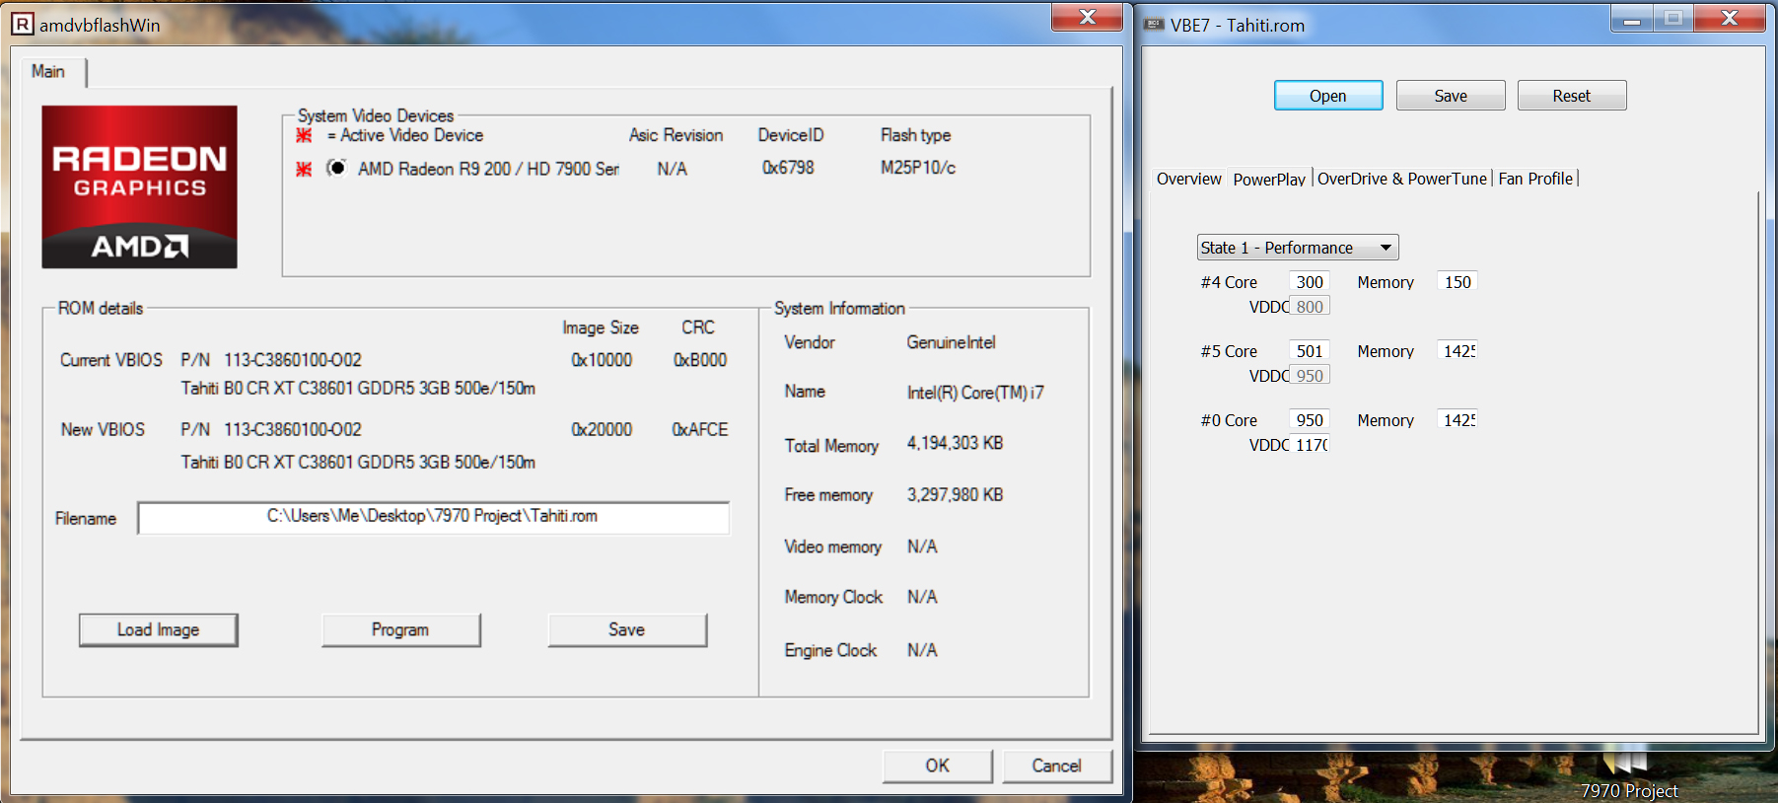Click the #4 Memory clock field

1457,282
